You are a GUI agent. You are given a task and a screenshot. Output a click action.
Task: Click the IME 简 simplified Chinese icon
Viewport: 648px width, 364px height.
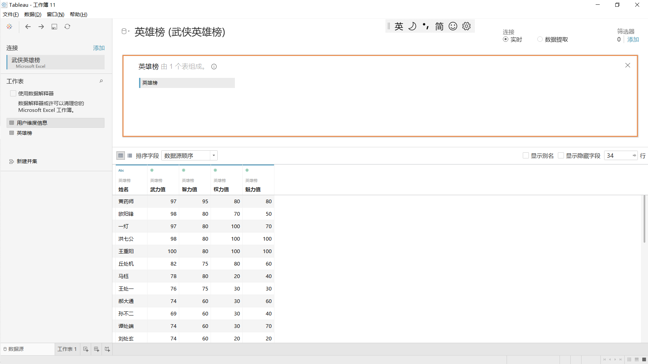[x=439, y=26]
